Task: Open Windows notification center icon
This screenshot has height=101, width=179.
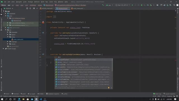Action: click(175, 99)
